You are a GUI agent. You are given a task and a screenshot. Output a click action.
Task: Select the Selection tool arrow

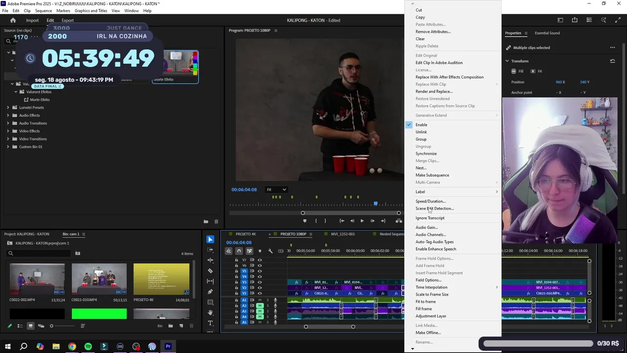pos(210,239)
